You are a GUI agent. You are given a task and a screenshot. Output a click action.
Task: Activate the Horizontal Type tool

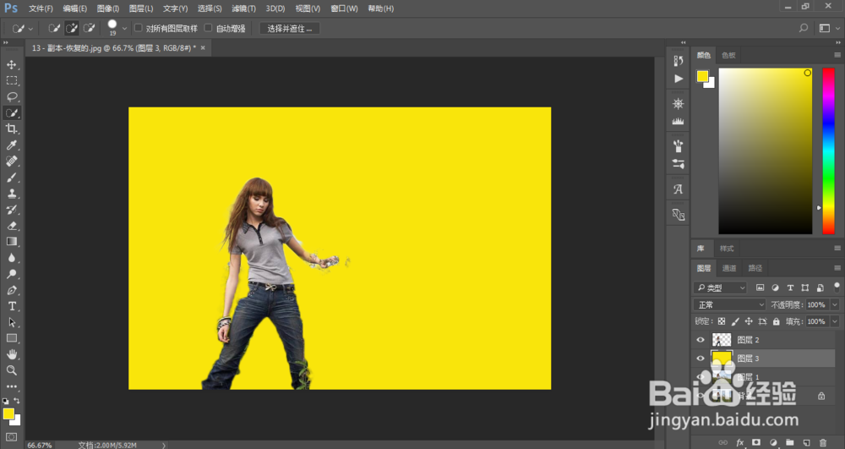(x=12, y=306)
